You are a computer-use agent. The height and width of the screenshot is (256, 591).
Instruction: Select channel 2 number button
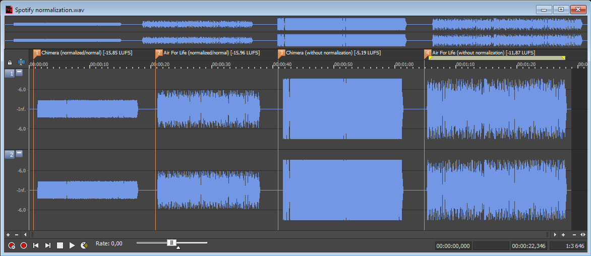(x=10, y=154)
